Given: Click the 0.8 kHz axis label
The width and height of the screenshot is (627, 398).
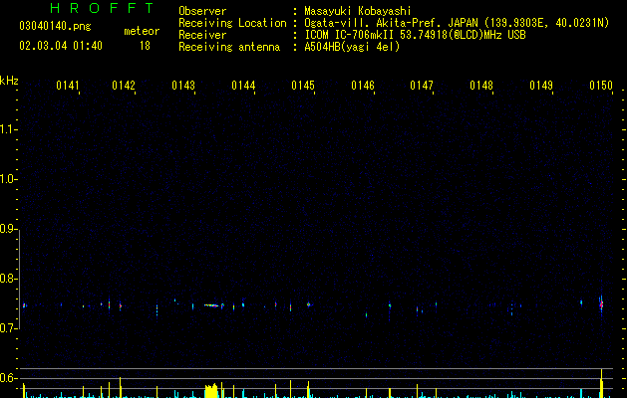Looking at the screenshot, I should pos(8,279).
